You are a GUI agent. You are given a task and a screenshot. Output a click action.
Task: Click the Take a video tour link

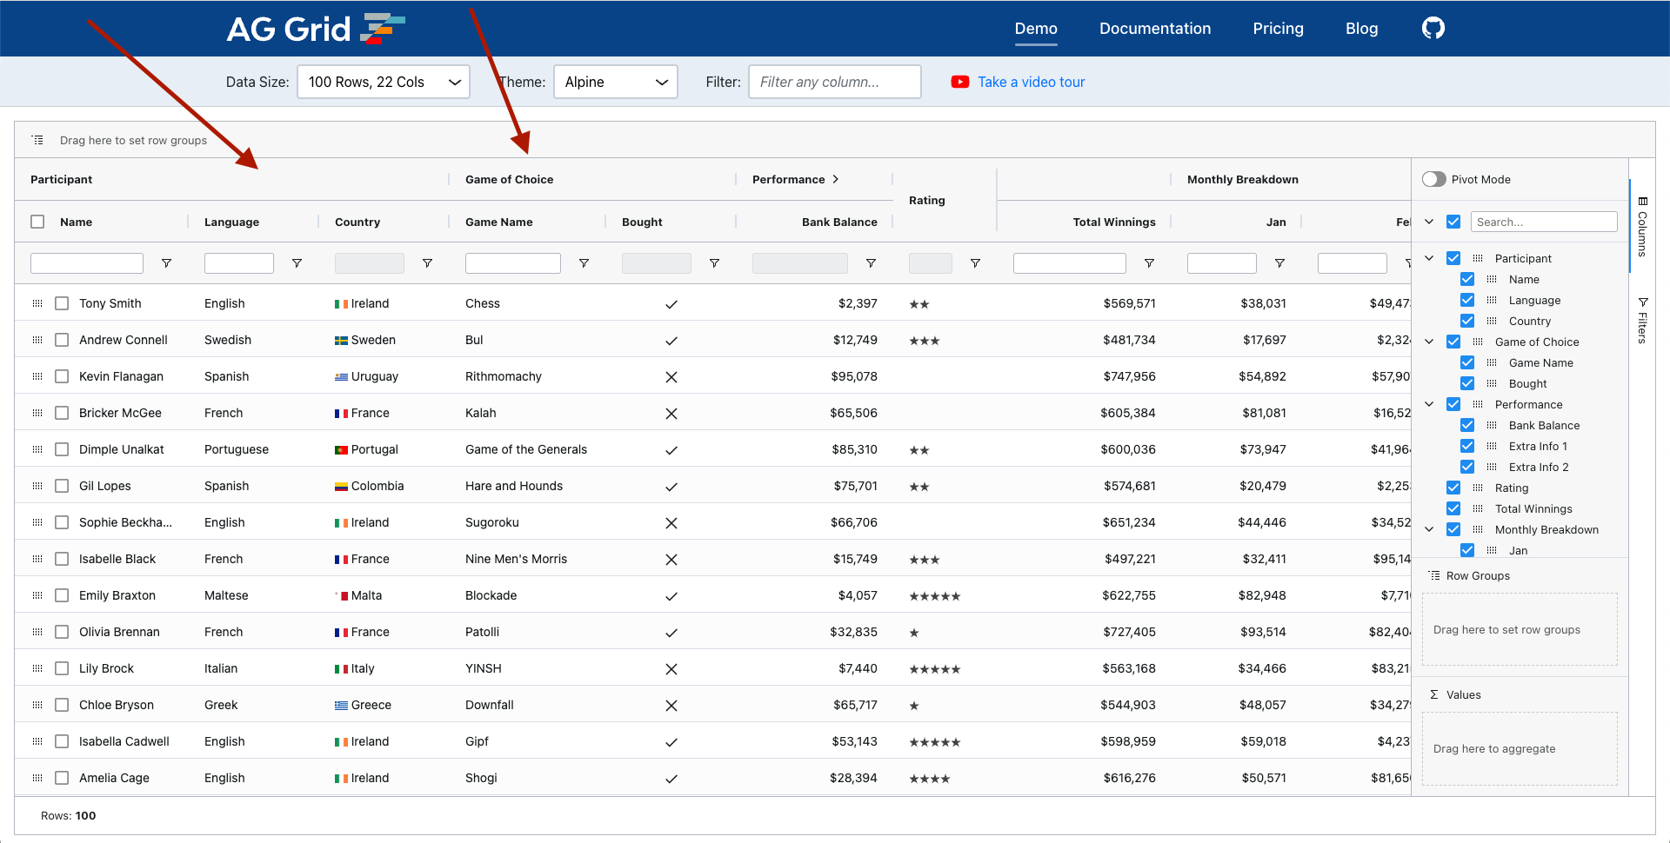[x=1031, y=82]
